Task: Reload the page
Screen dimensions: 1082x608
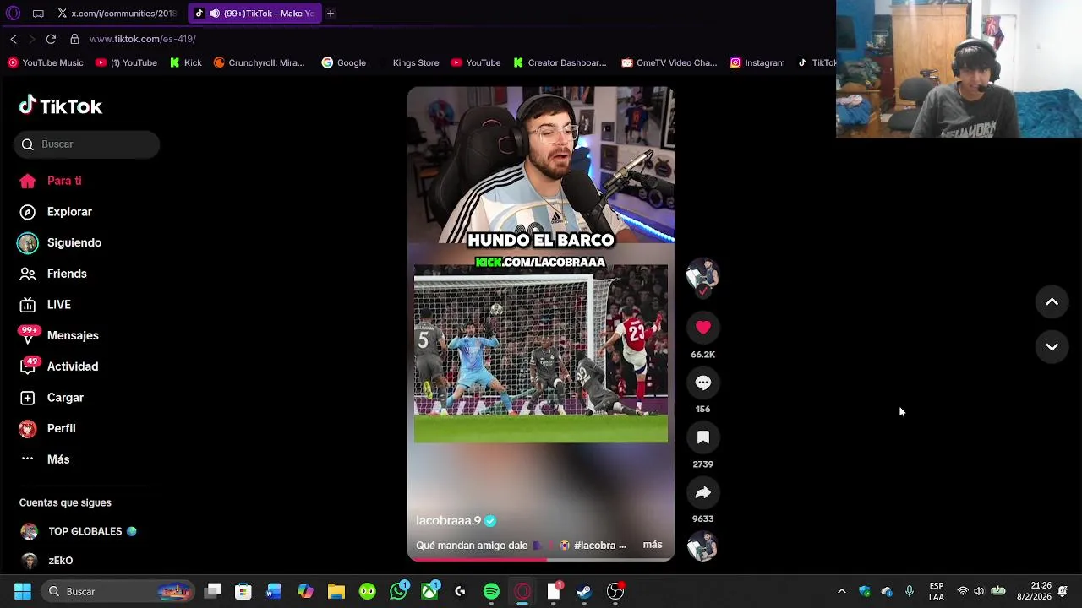Action: pyautogui.click(x=51, y=39)
